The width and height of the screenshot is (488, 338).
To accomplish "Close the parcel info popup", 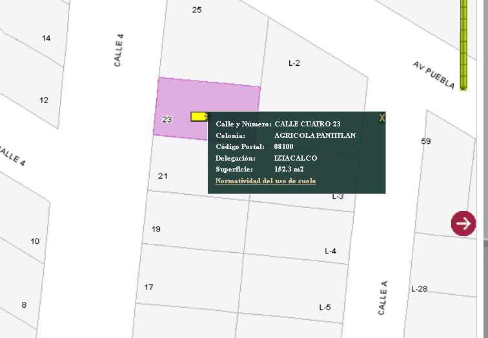I will [x=382, y=118].
